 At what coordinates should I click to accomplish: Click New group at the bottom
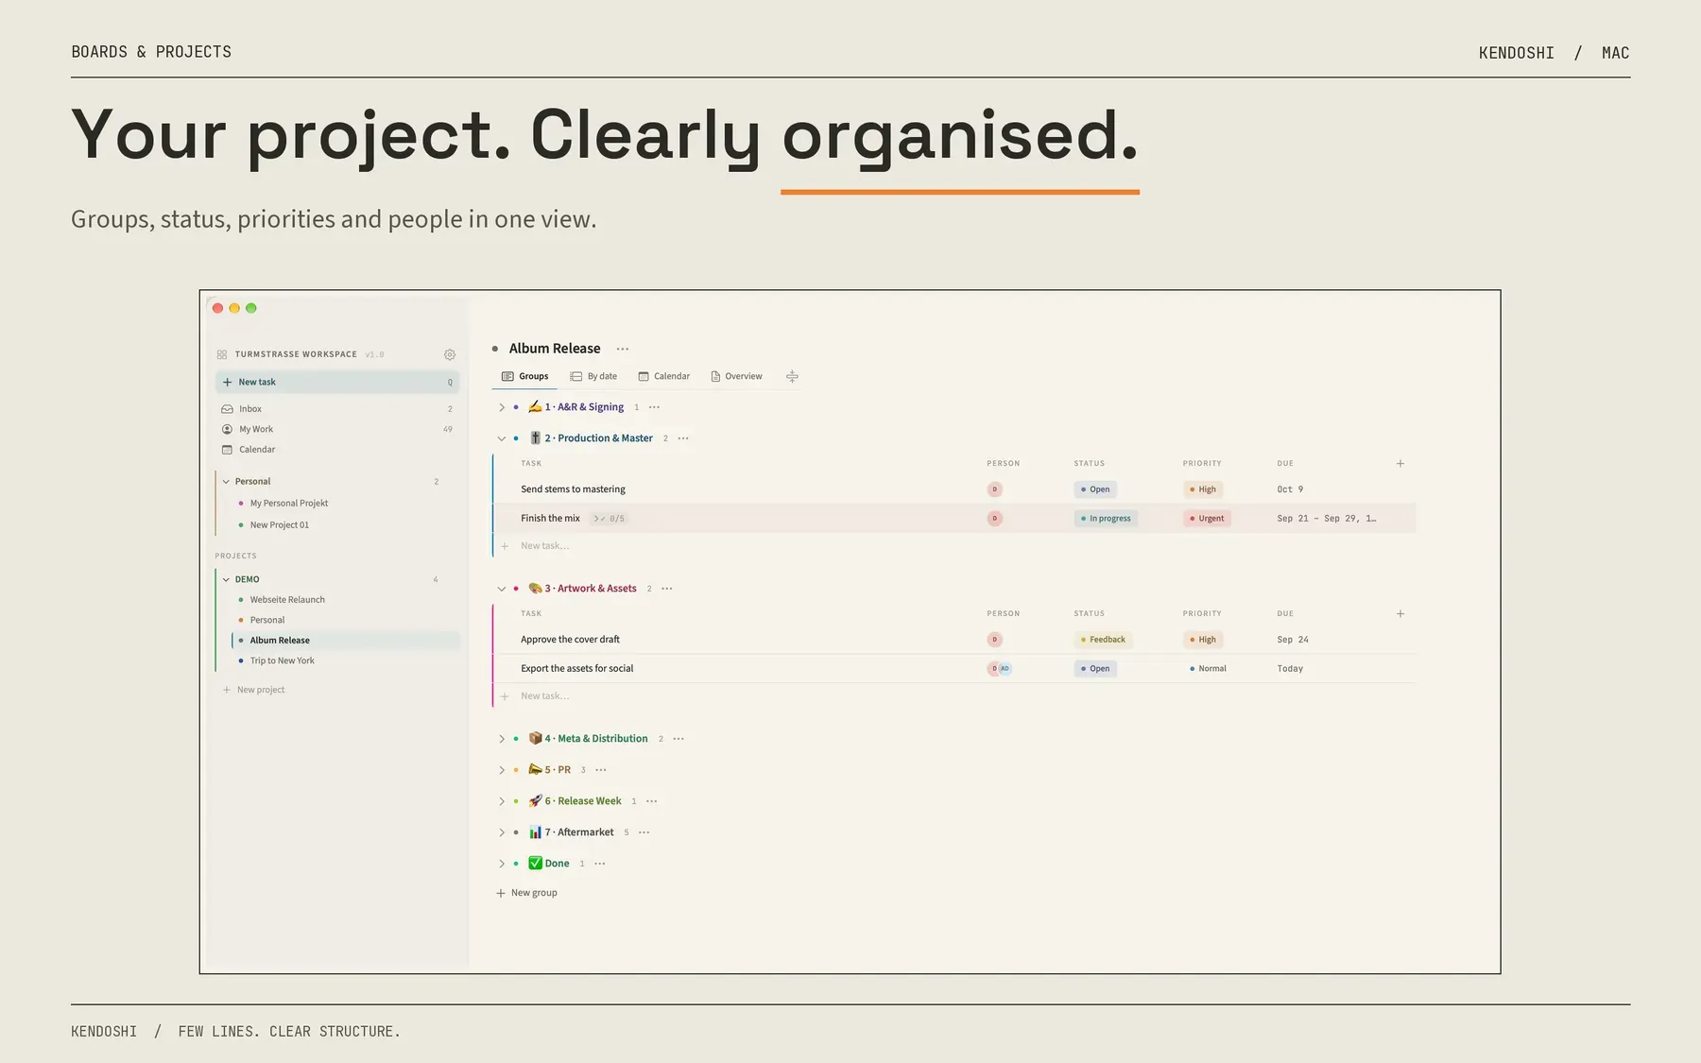point(527,893)
